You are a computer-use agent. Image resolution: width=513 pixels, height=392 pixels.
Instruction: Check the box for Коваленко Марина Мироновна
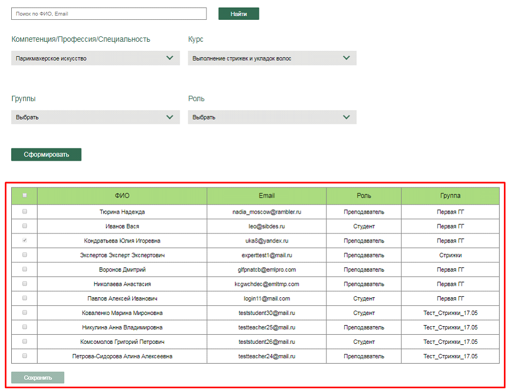coord(25,313)
